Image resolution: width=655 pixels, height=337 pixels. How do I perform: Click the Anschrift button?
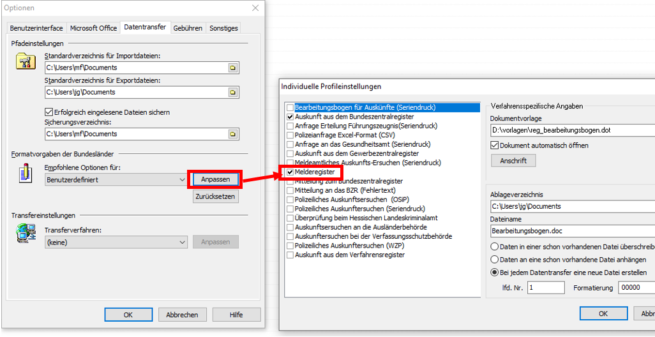[513, 161]
